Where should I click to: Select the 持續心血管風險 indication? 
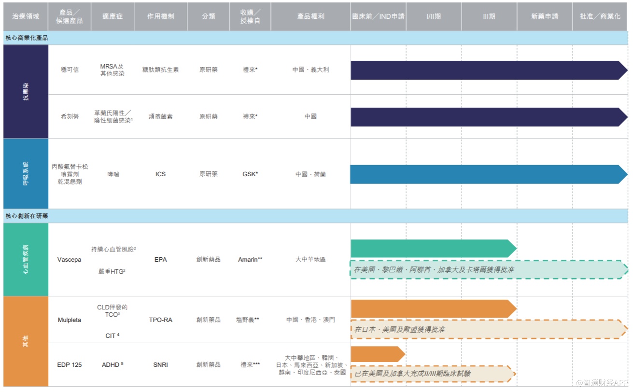click(x=113, y=249)
